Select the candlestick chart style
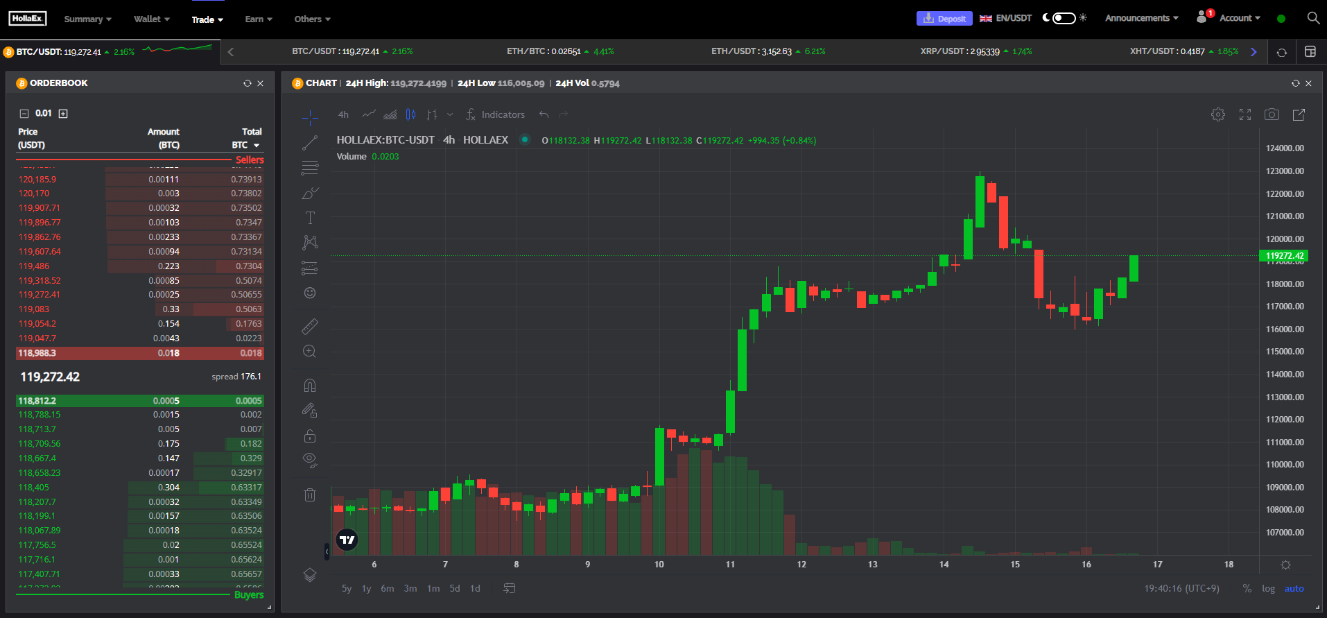 tap(410, 114)
